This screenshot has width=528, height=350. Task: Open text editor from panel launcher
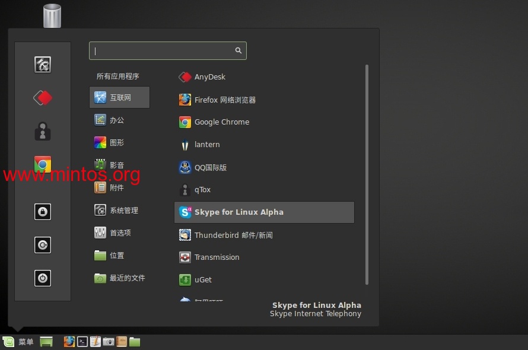click(96, 342)
